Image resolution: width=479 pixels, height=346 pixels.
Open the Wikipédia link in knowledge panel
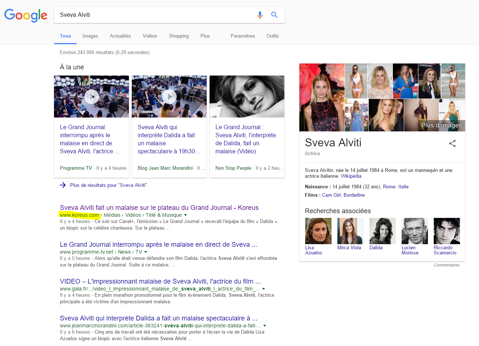pyautogui.click(x=351, y=176)
